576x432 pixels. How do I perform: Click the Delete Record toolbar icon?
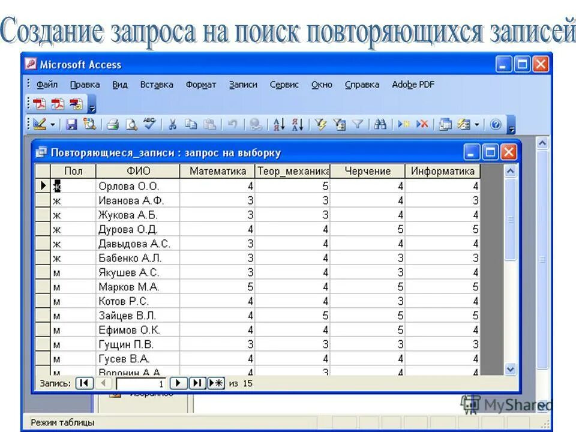pos(422,125)
